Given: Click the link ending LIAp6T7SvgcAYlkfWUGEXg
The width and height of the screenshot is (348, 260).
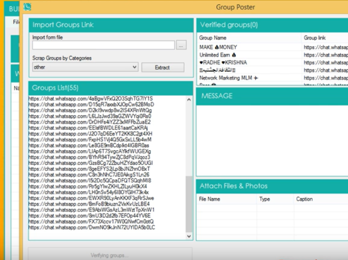Looking at the screenshot, I should (90, 151).
